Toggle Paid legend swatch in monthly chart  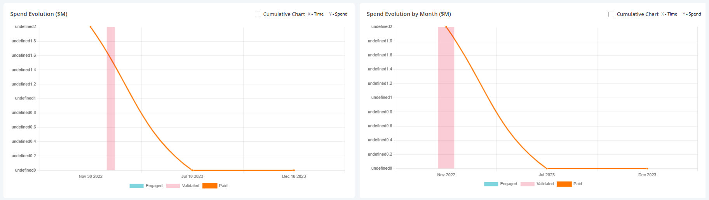click(x=564, y=184)
